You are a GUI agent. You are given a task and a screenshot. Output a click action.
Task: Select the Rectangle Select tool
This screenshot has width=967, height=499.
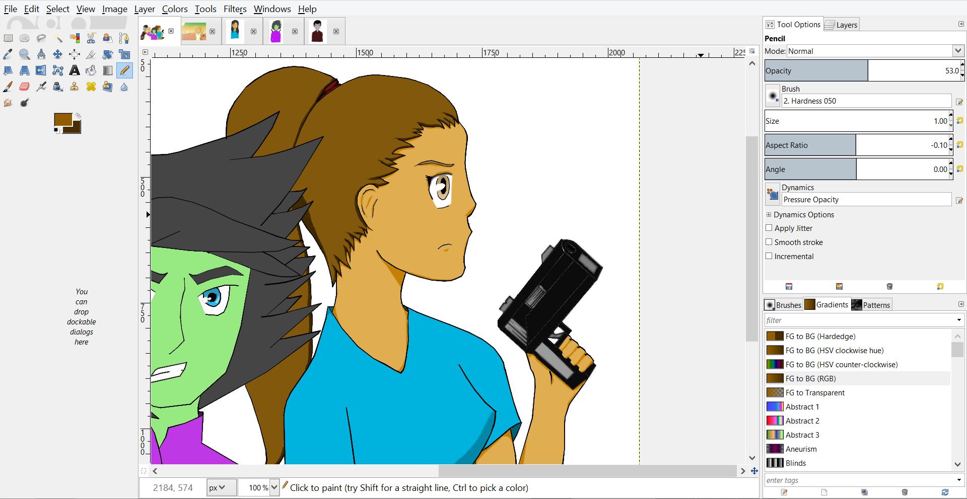[x=8, y=38]
